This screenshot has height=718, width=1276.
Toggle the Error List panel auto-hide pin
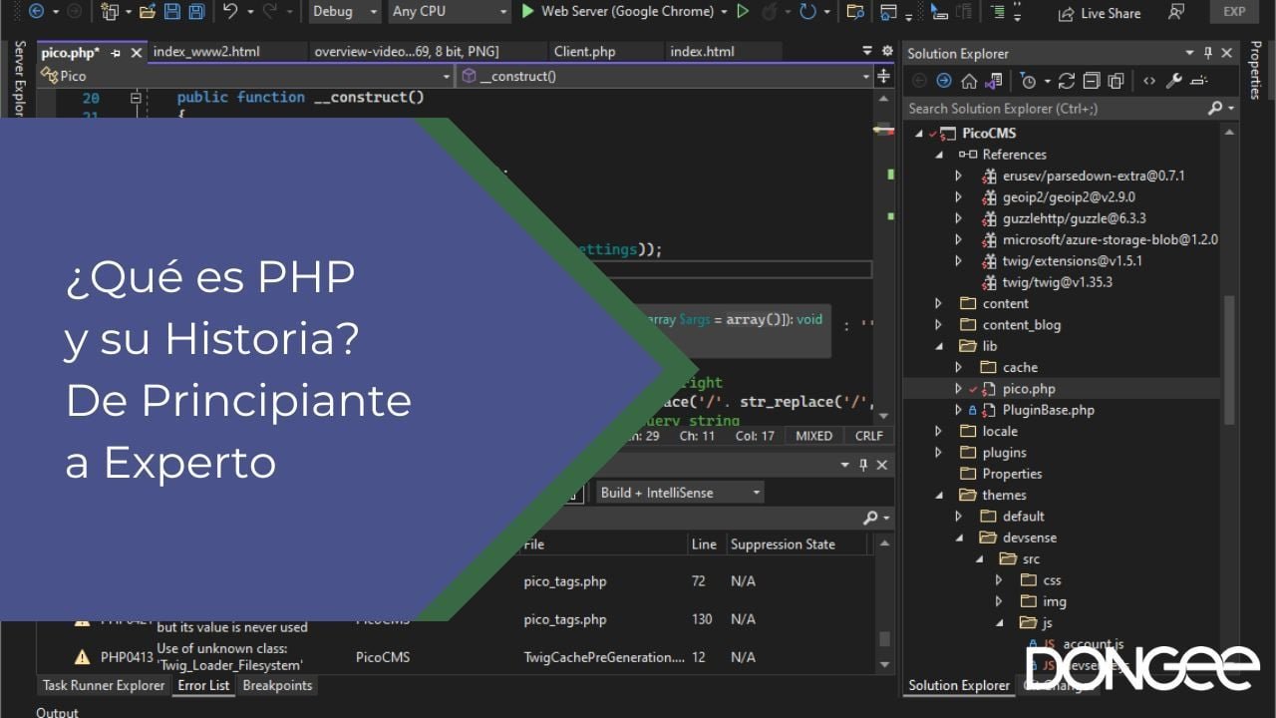(863, 465)
